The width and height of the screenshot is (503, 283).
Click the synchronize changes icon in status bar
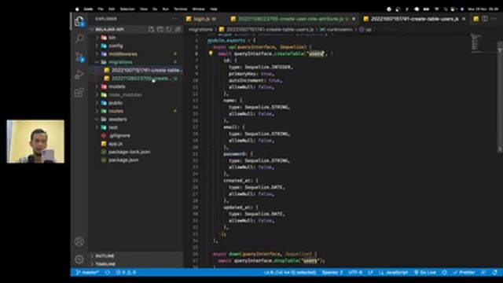pos(108,273)
